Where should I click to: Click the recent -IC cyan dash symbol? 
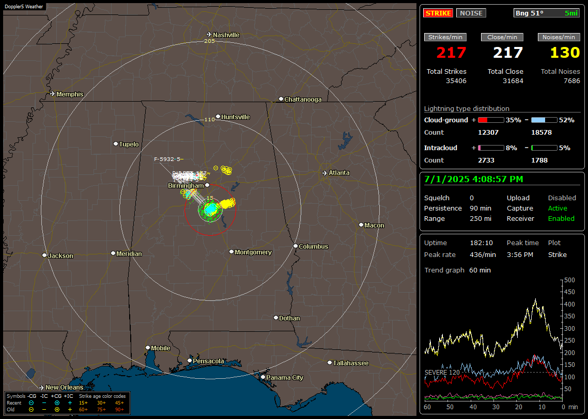(44, 403)
